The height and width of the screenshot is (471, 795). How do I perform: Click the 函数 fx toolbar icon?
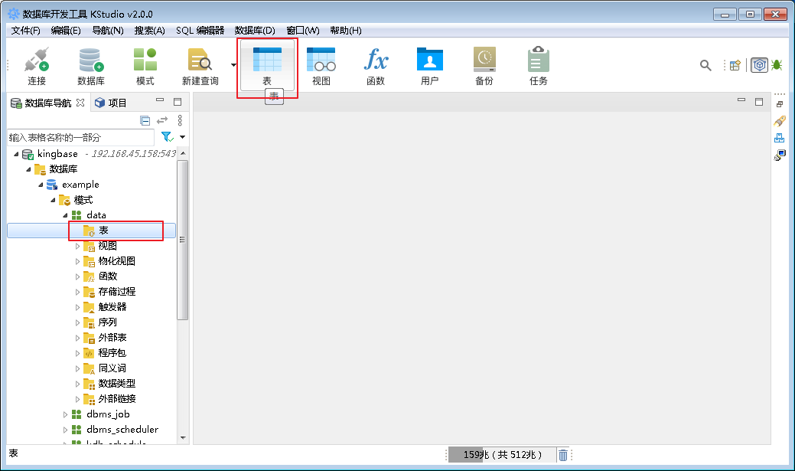[x=376, y=65]
